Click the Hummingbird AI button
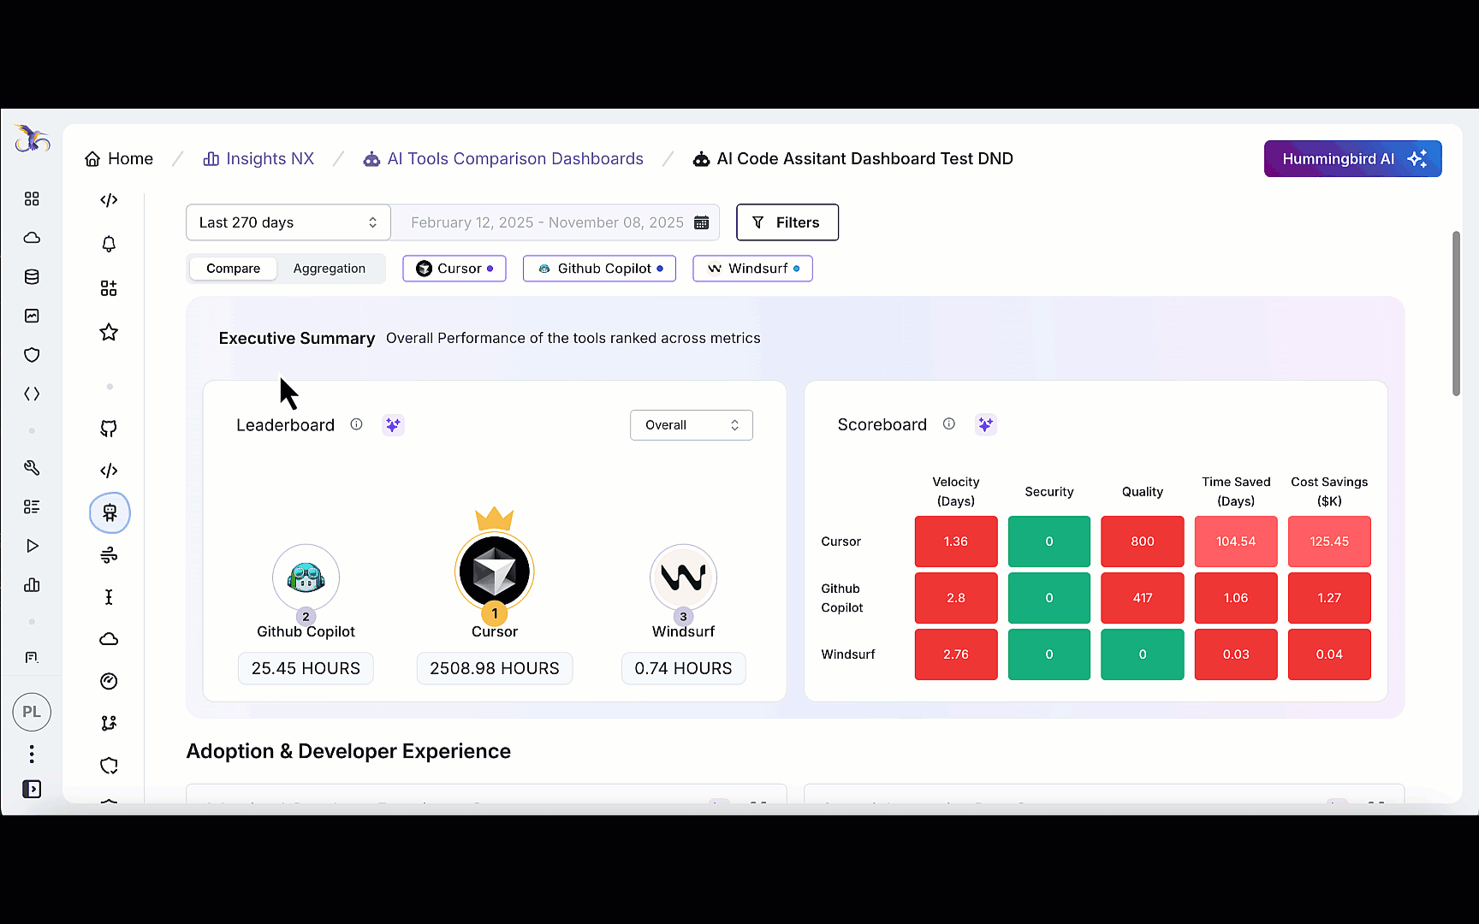 click(x=1352, y=159)
